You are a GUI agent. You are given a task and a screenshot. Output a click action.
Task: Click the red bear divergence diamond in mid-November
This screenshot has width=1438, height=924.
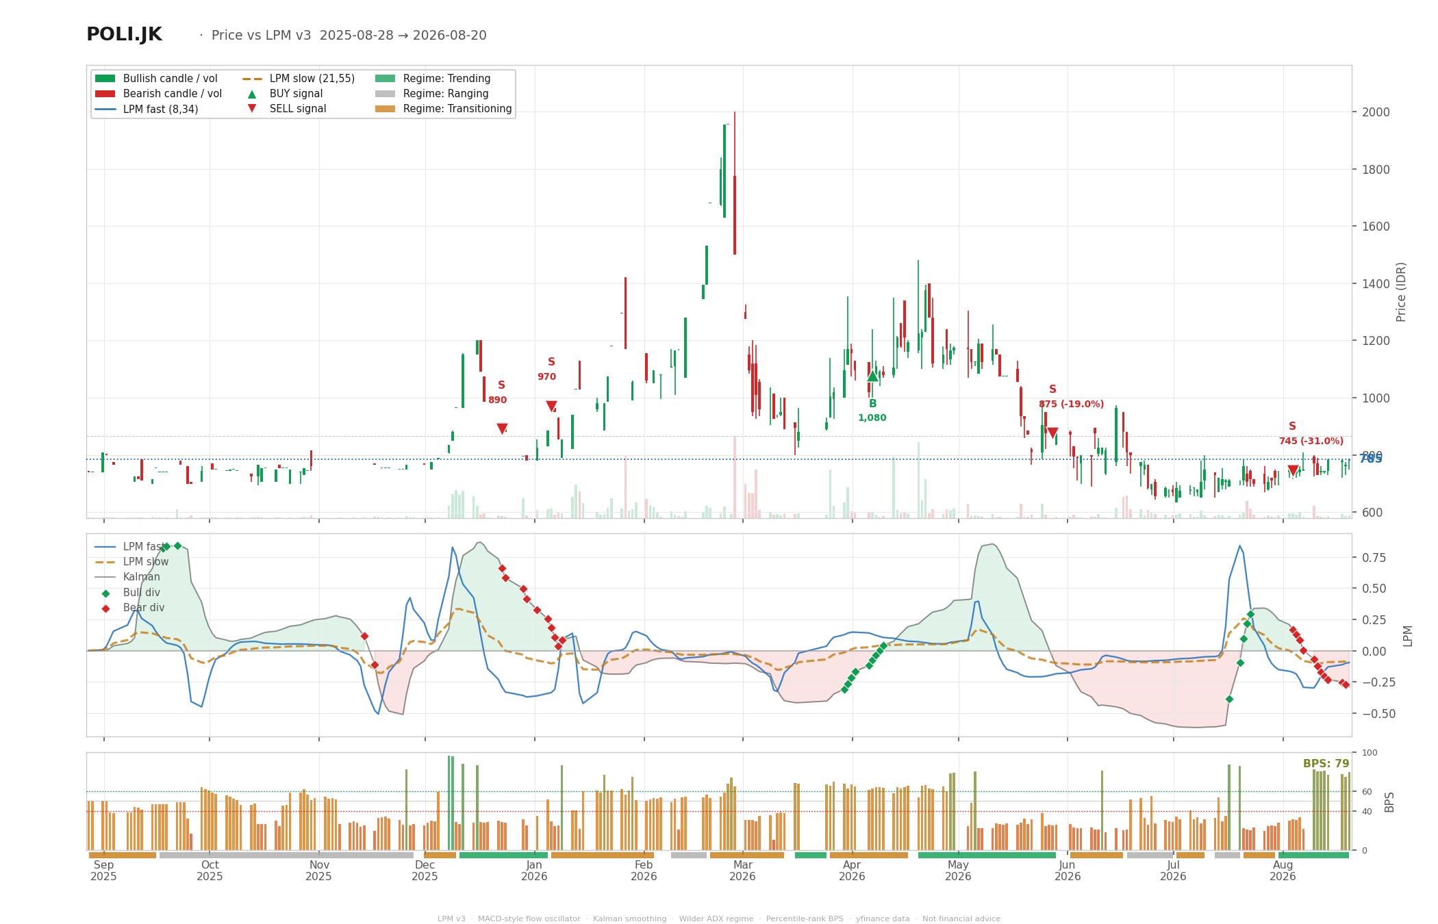pos(364,636)
